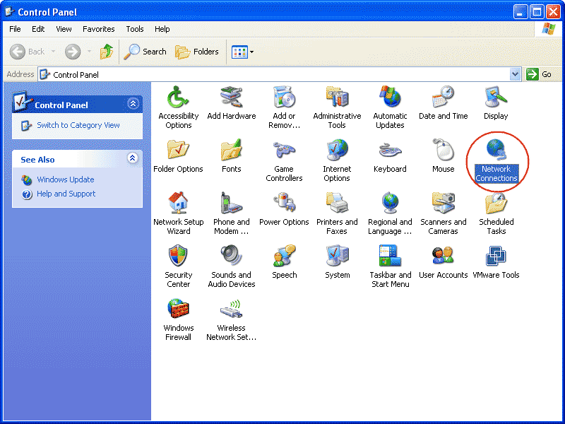The image size is (565, 424).
Task: Open Add or Remove Programs icon
Action: click(x=284, y=107)
